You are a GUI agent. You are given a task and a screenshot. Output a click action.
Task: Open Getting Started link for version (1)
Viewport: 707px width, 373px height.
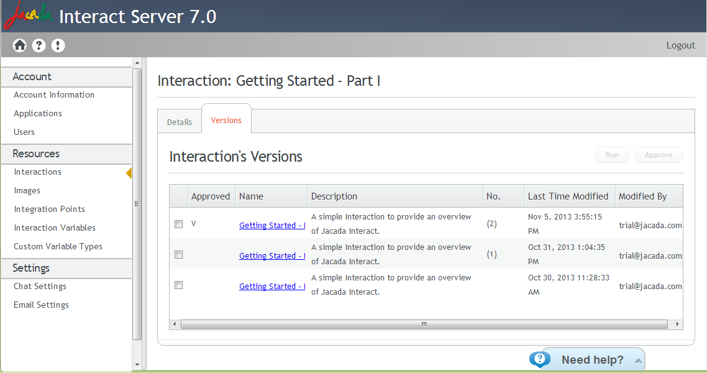(x=272, y=256)
